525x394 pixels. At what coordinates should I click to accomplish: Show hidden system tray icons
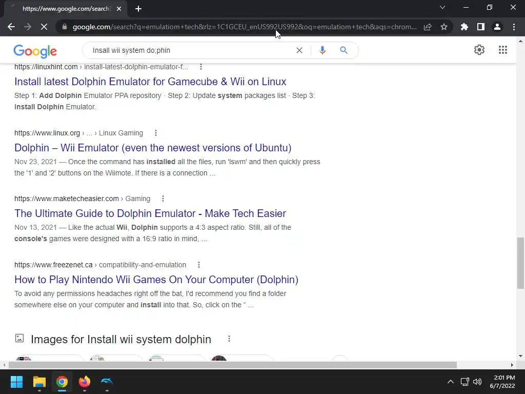pos(451,382)
